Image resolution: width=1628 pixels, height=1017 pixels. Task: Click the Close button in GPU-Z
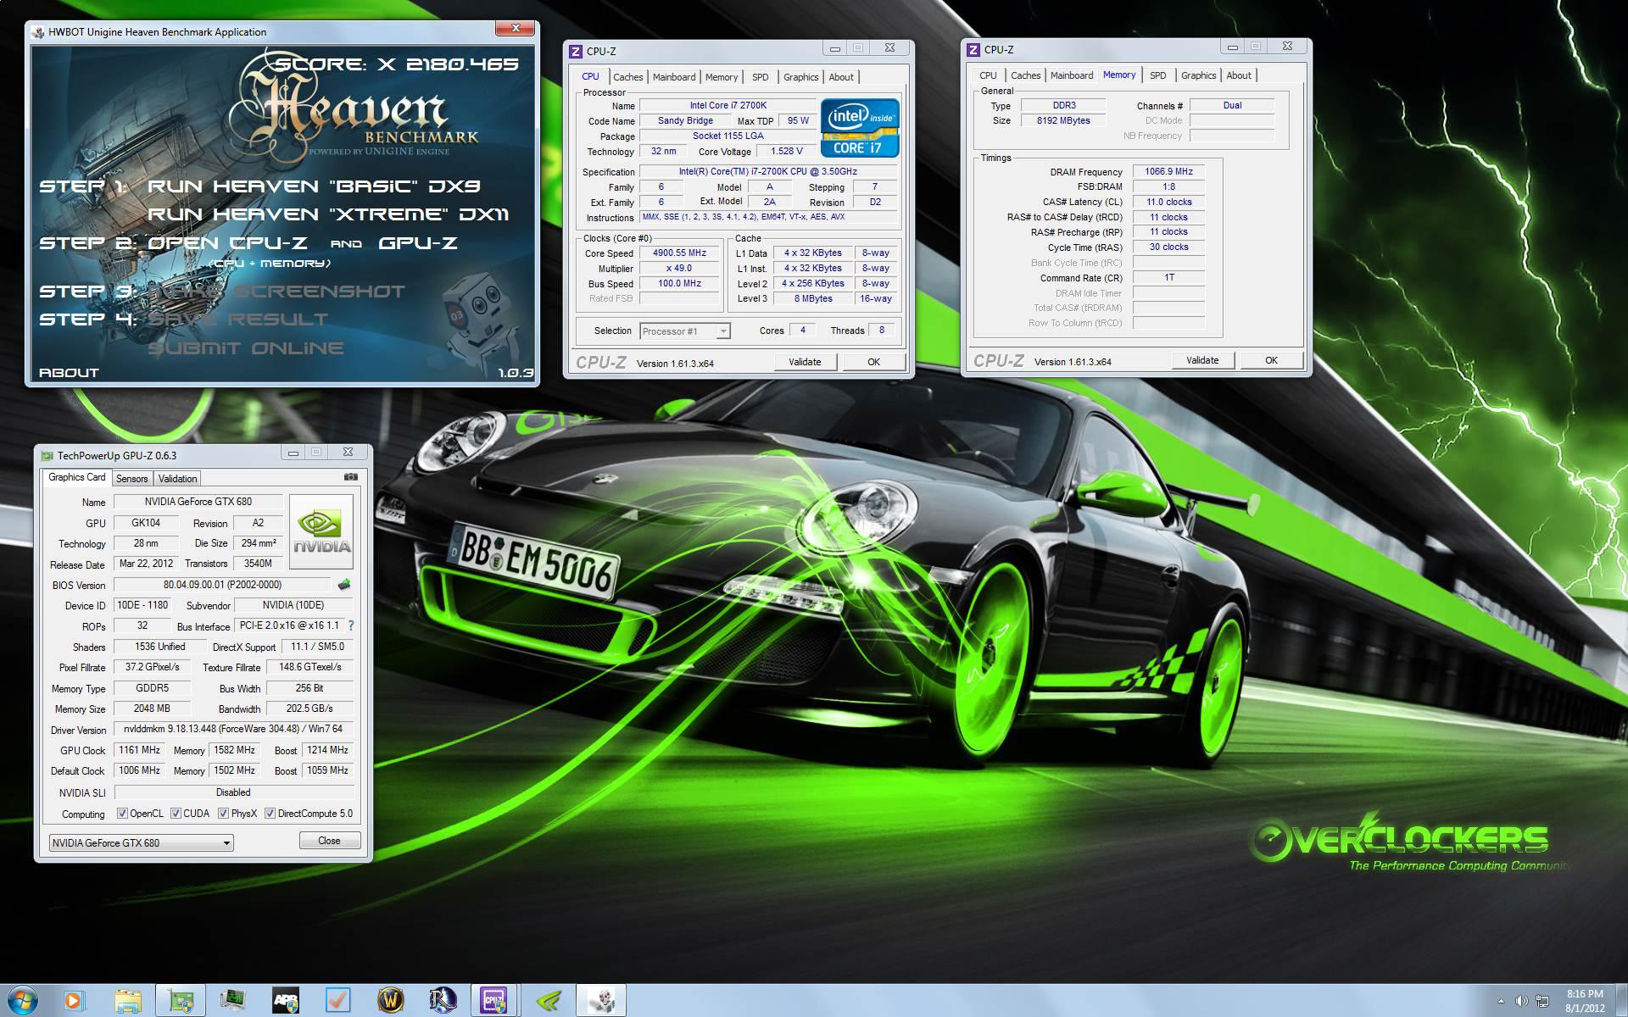(x=329, y=841)
